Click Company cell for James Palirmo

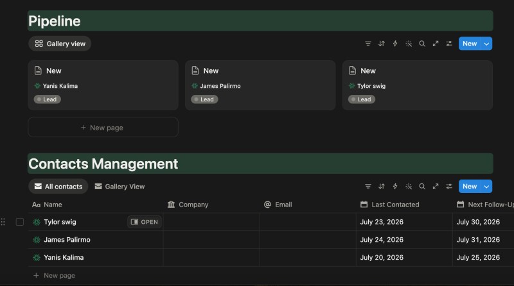click(211, 240)
